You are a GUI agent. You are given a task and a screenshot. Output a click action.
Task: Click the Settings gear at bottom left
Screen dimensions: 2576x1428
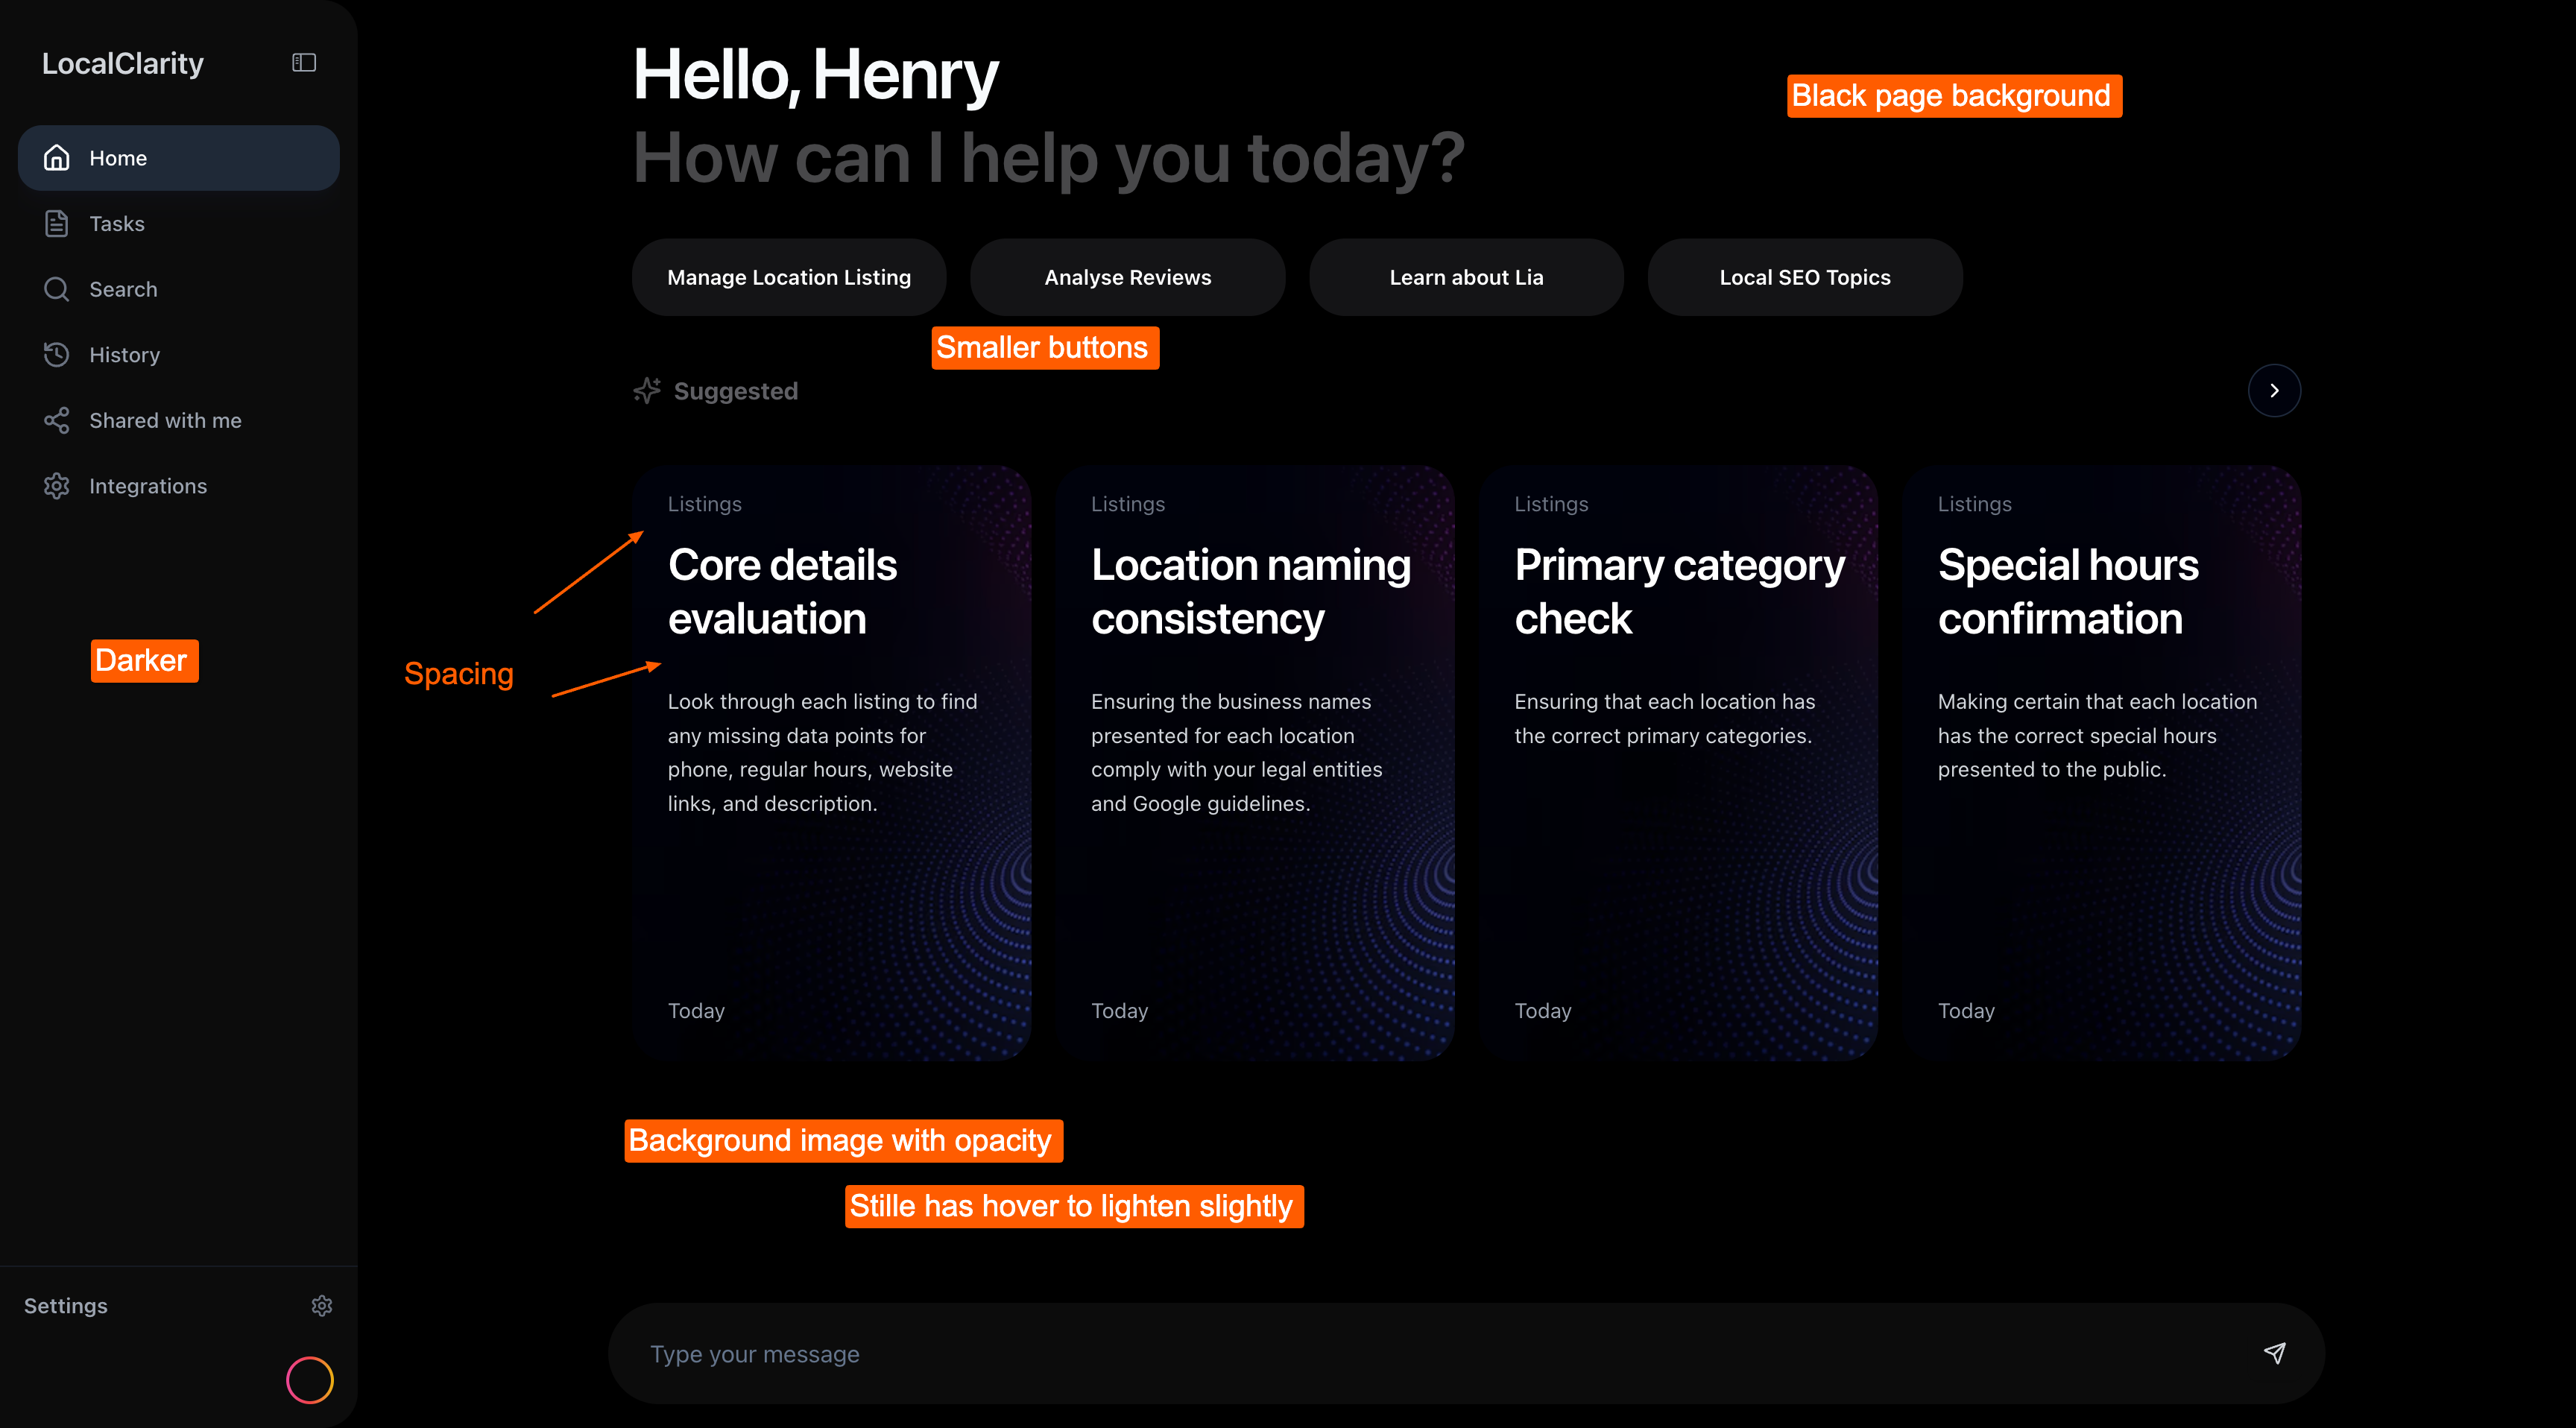coord(321,1305)
